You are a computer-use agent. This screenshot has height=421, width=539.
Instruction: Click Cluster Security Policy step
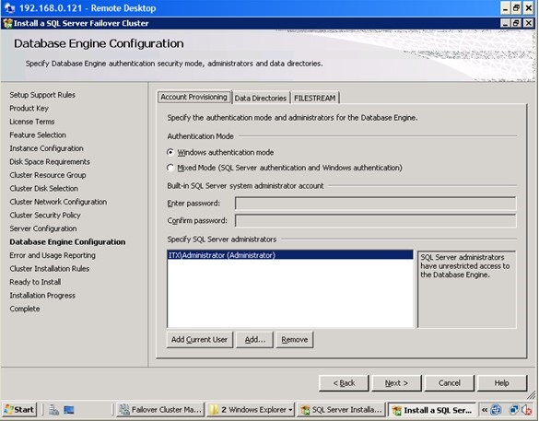(45, 216)
